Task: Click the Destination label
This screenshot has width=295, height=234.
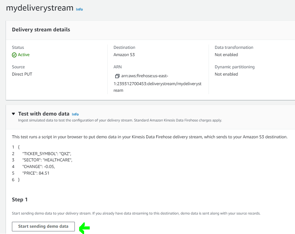Action: [124, 48]
